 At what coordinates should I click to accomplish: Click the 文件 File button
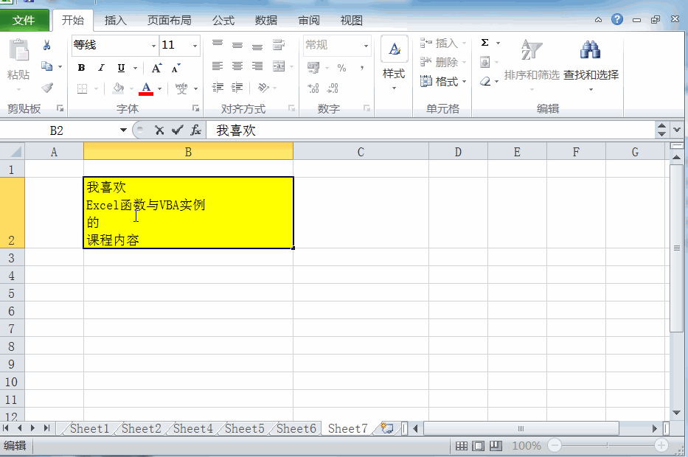point(24,21)
